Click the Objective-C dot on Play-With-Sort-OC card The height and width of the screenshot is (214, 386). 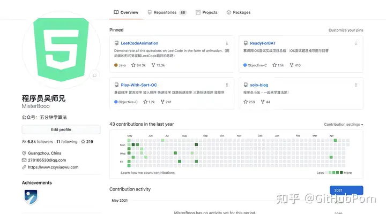pyautogui.click(x=116, y=102)
